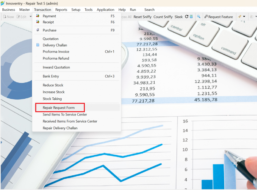Expand the dropdown arrow next to Edit
257x190 pixels.
point(30,17)
